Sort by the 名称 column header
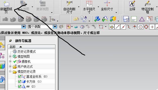The image size is (158, 90). [x=31, y=47]
